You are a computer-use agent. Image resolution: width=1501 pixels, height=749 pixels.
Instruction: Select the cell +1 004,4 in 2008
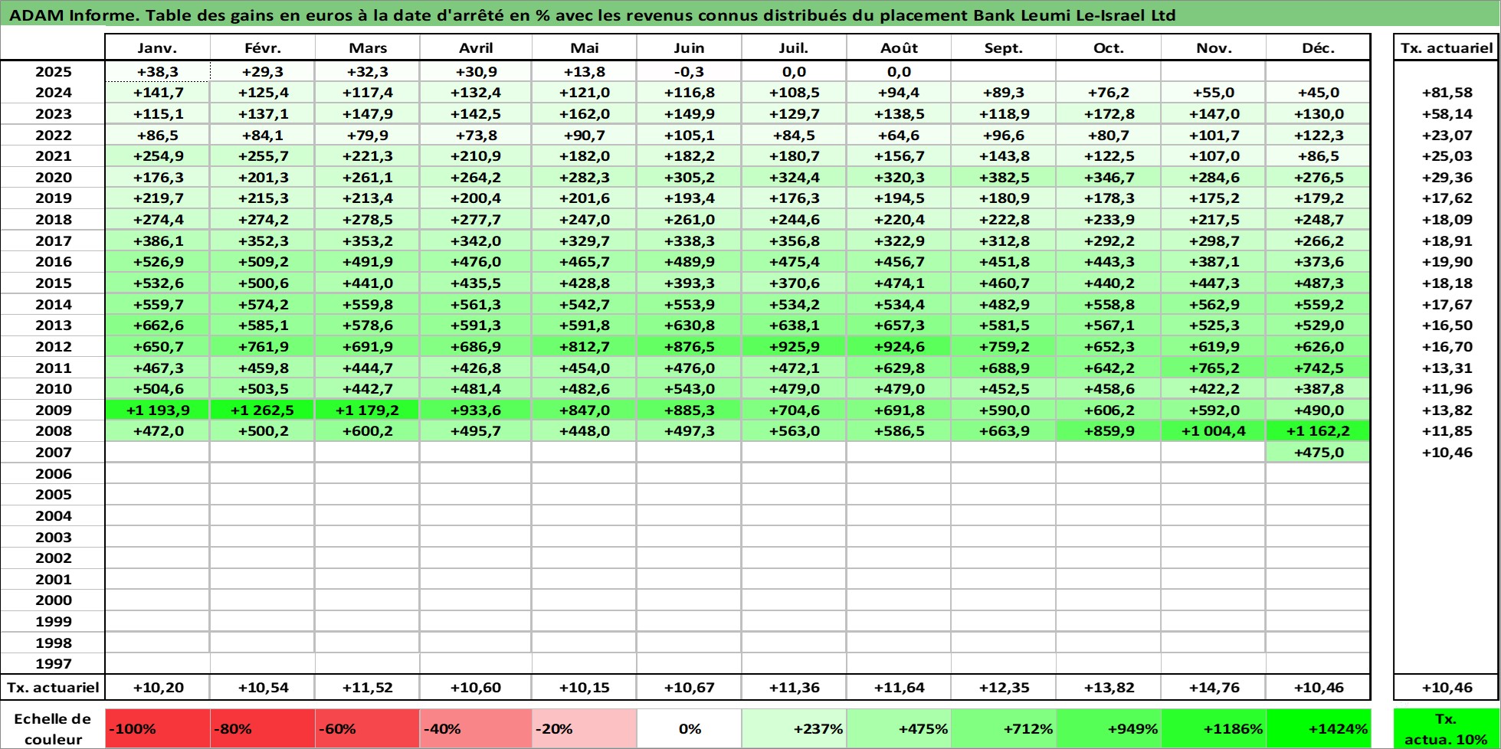(x=1214, y=430)
